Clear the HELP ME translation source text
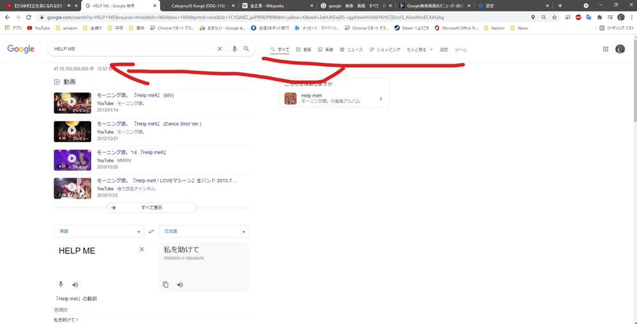The height and width of the screenshot is (324, 637). [142, 249]
